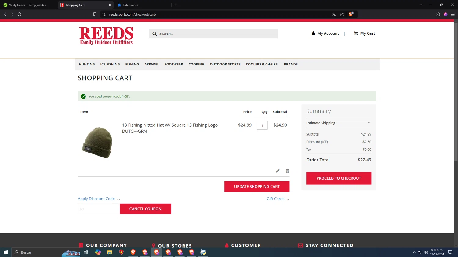
Task: Click UPDATE SHOPPING CART button
Action: [x=257, y=187]
